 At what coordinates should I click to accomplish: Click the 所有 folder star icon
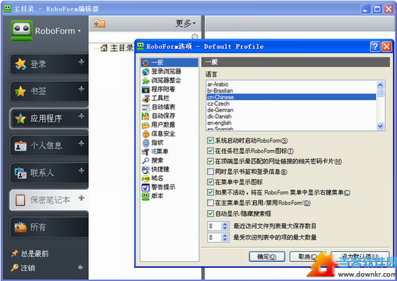pos(21,227)
